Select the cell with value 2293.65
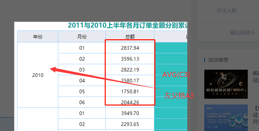 click(130, 124)
